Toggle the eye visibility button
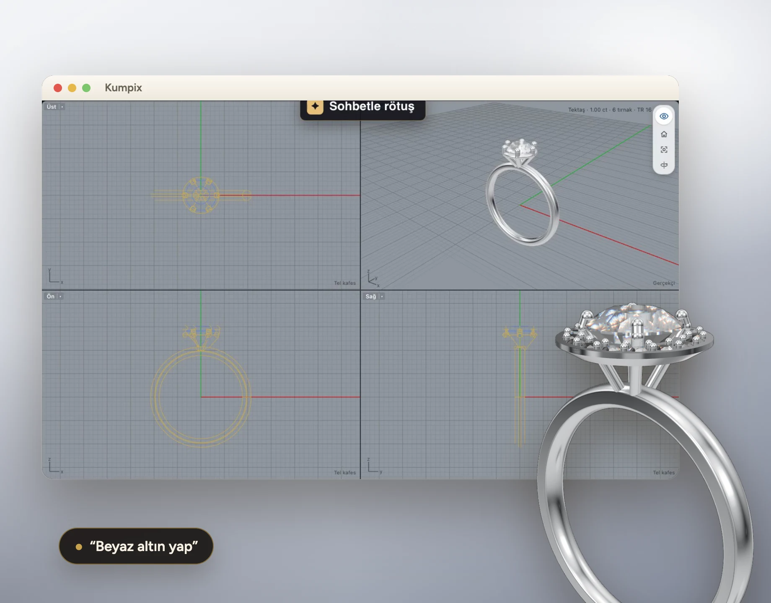The width and height of the screenshot is (771, 603). 664,116
